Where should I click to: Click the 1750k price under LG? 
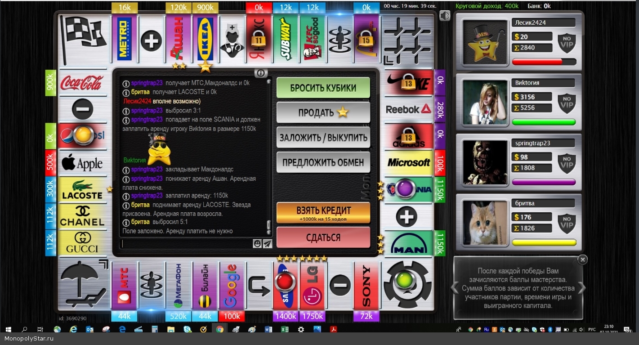pos(313,316)
